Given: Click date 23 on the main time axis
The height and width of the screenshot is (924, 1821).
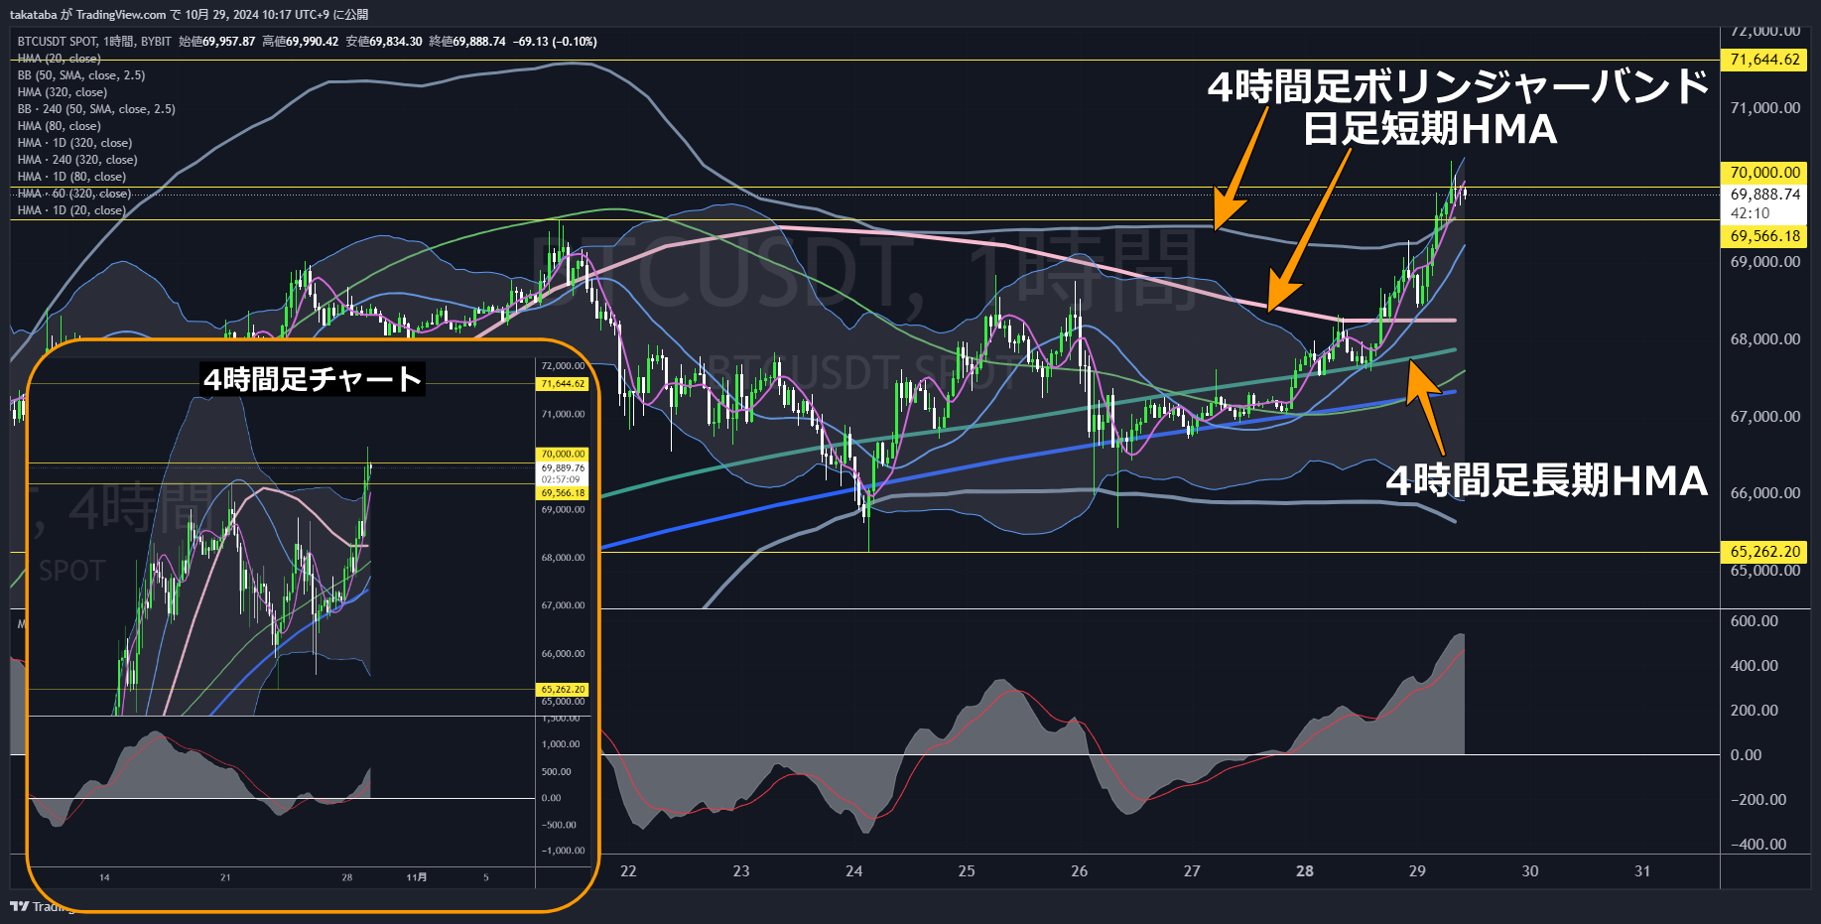Looking at the screenshot, I should pyautogui.click(x=741, y=871).
